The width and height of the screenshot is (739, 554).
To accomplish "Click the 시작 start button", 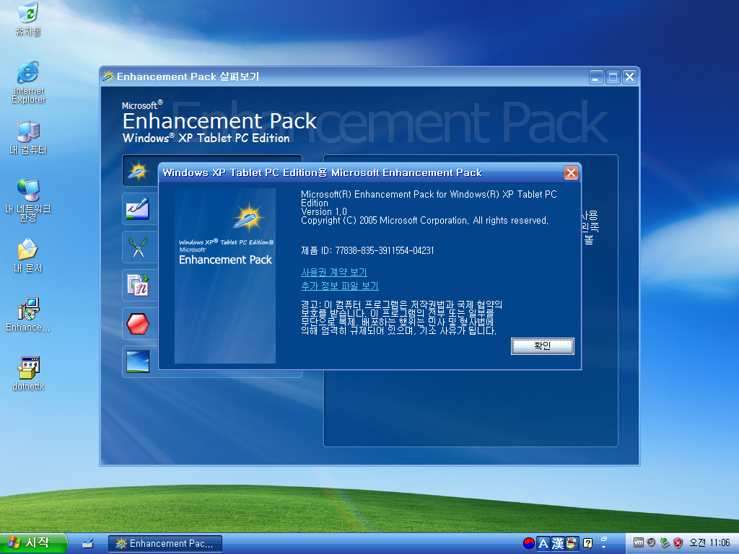I will tap(33, 543).
